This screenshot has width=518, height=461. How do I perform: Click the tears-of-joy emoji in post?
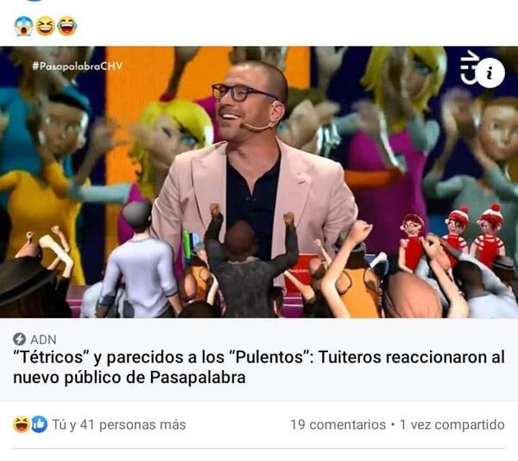point(67,26)
